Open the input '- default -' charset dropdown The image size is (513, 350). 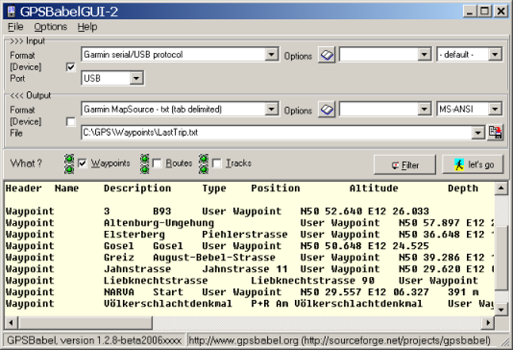pyautogui.click(x=495, y=54)
